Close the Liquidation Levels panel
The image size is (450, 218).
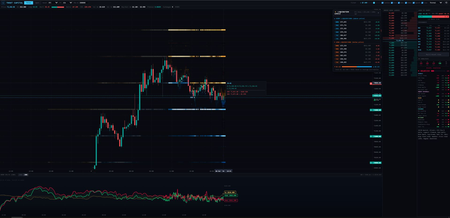[378, 13]
